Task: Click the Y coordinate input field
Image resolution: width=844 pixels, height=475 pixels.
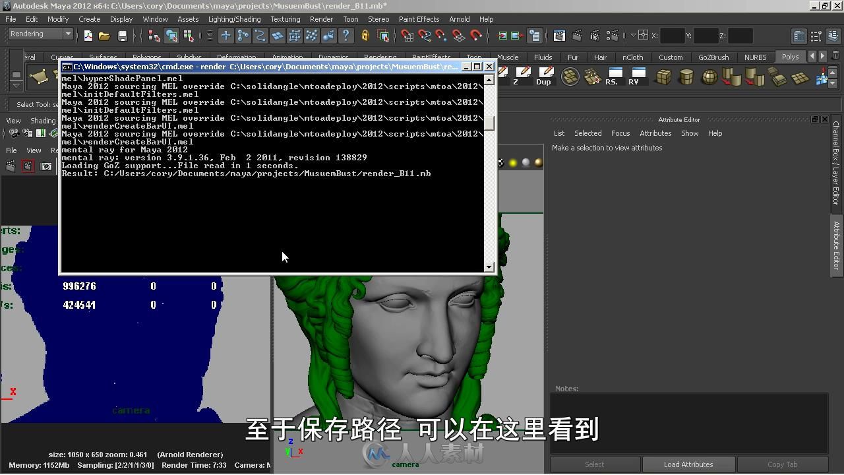Action: click(706, 36)
